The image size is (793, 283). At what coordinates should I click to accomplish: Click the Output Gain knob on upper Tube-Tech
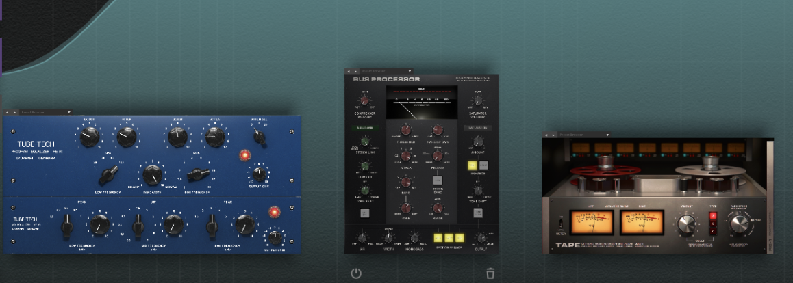259,174
